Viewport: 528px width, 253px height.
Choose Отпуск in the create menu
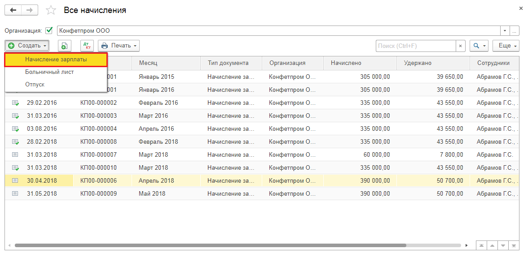click(x=35, y=84)
